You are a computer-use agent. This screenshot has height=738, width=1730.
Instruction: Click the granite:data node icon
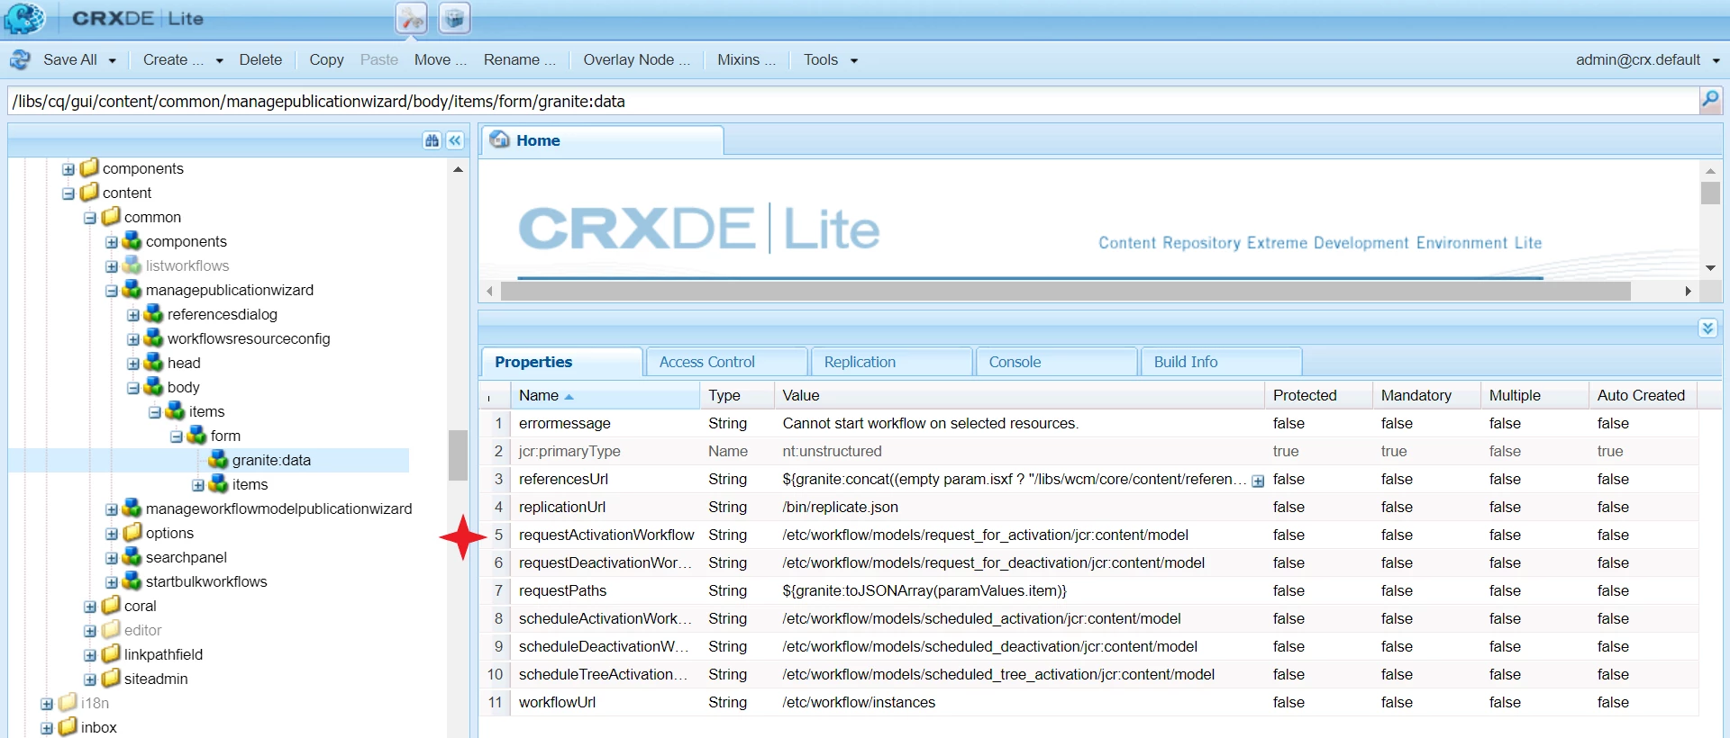[218, 460]
